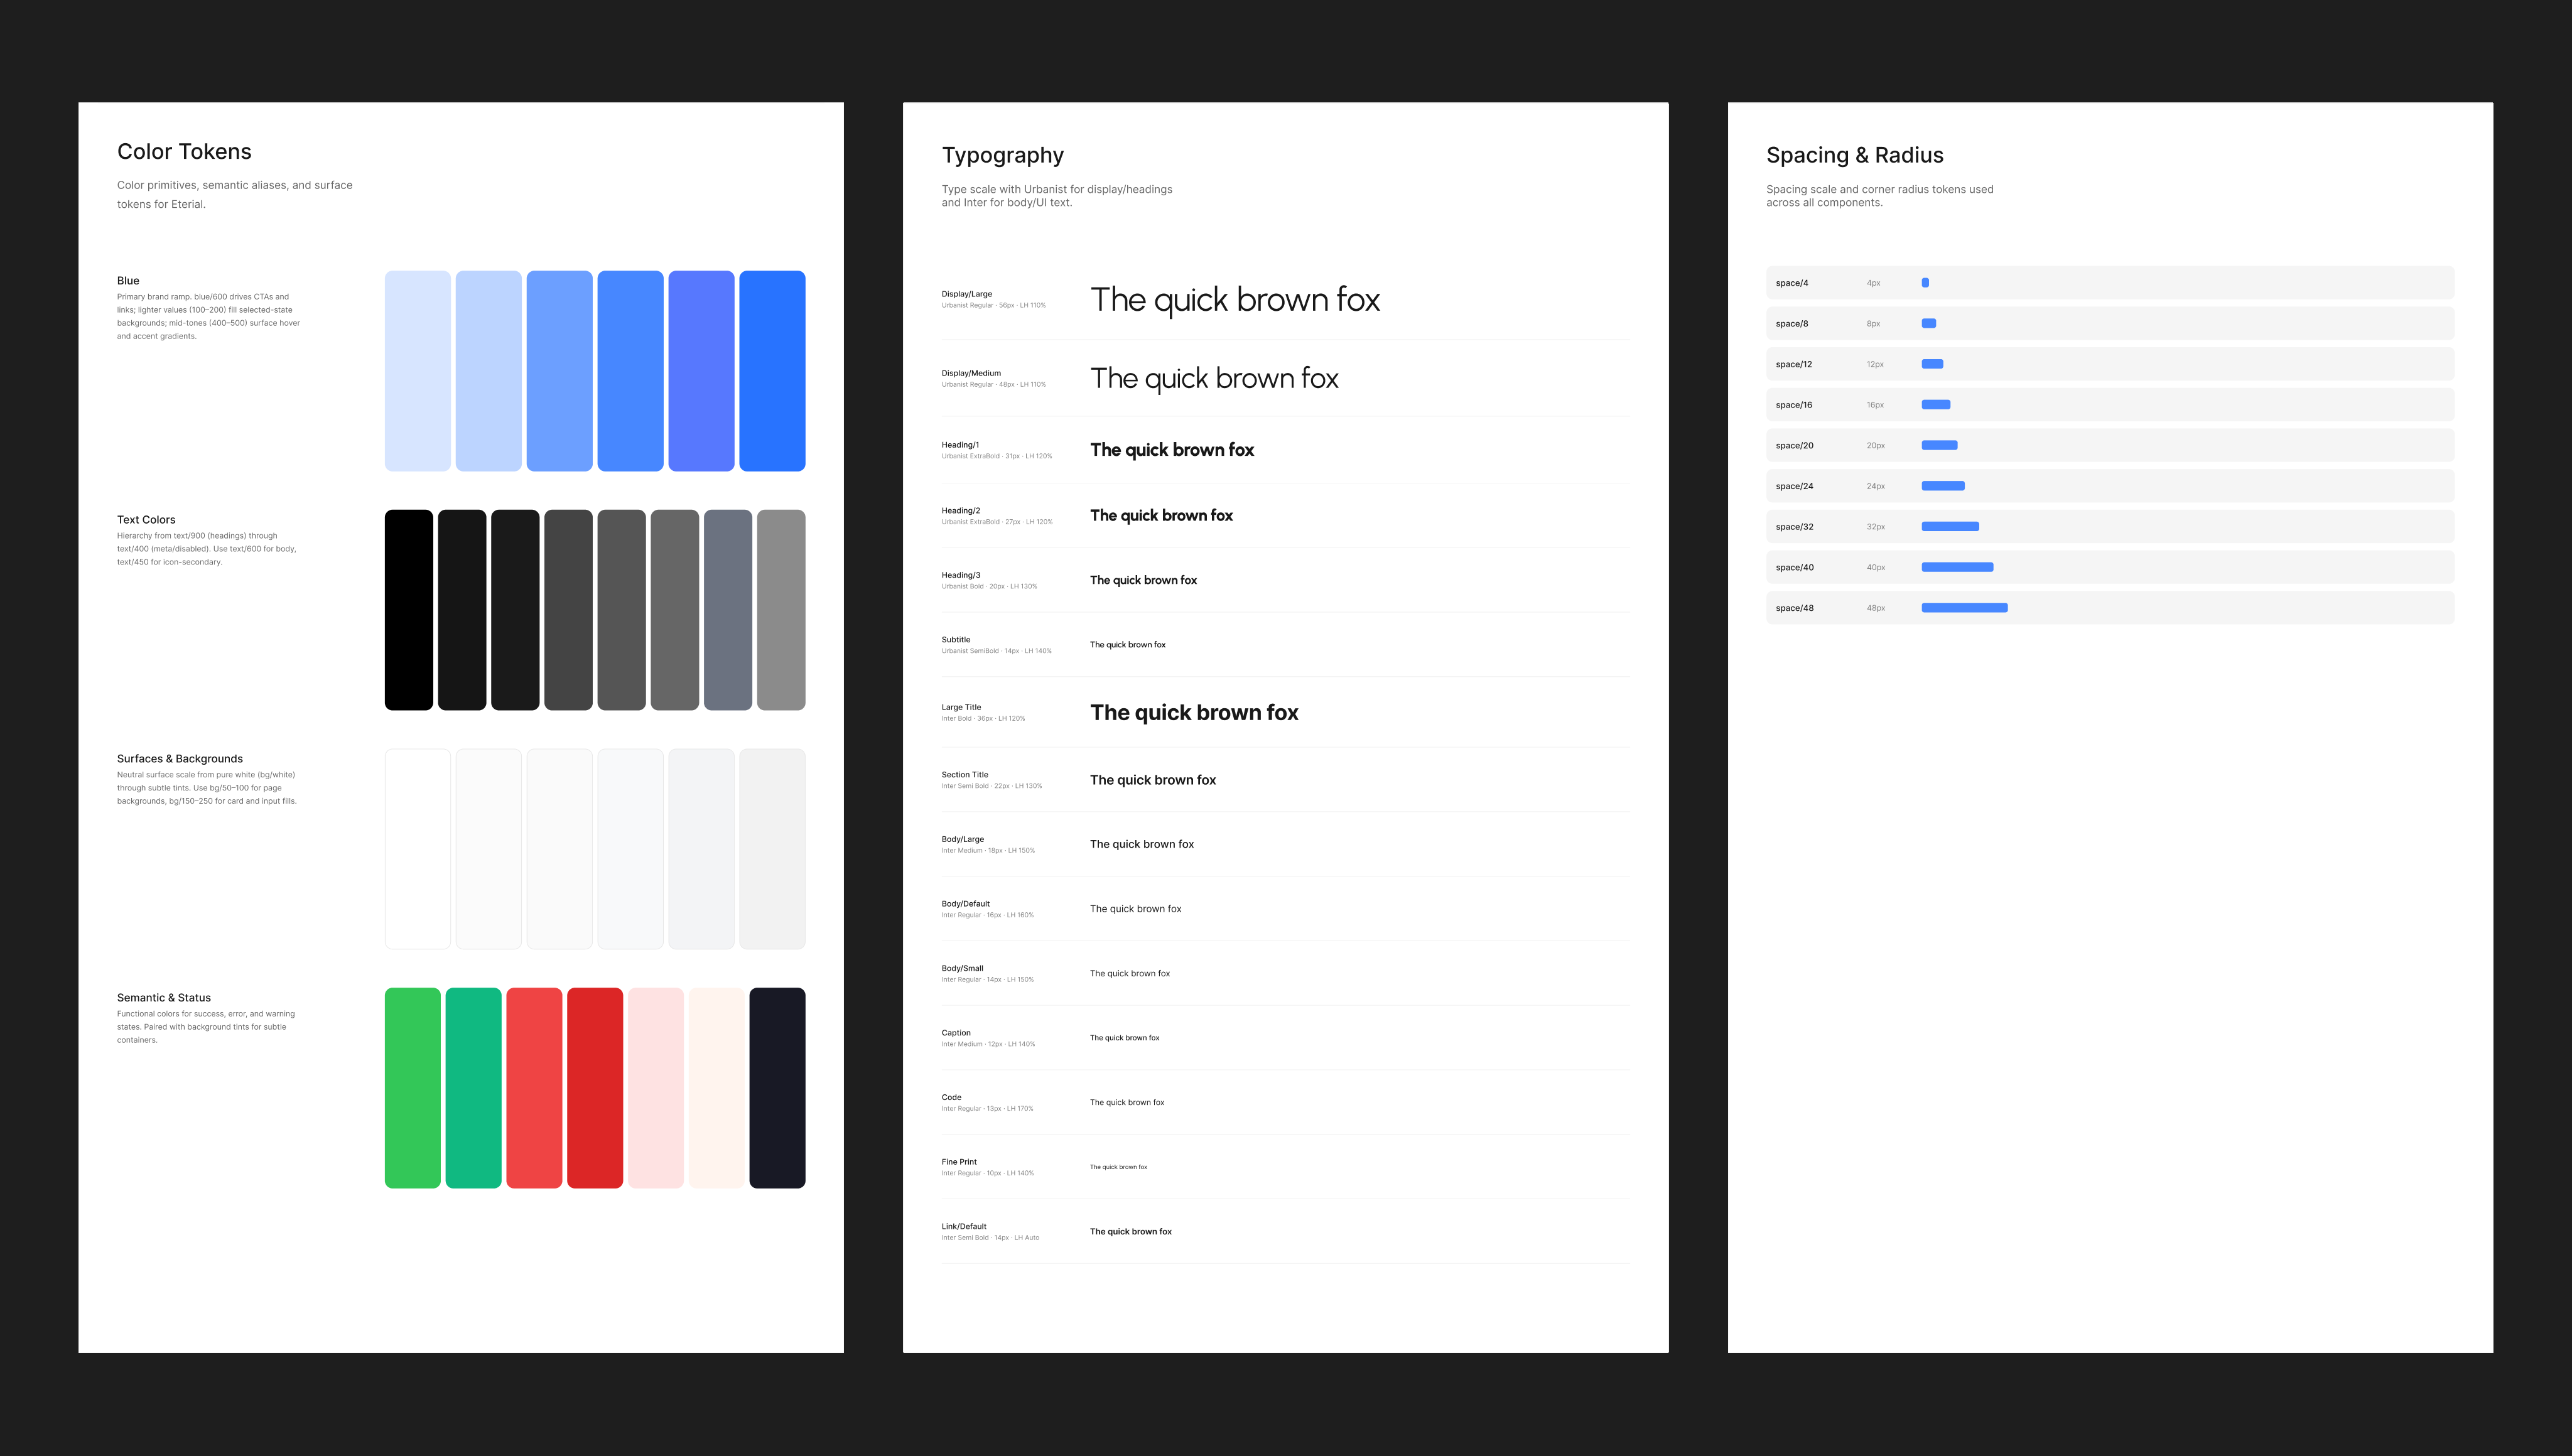Click the "space/4" token label

[1792, 283]
